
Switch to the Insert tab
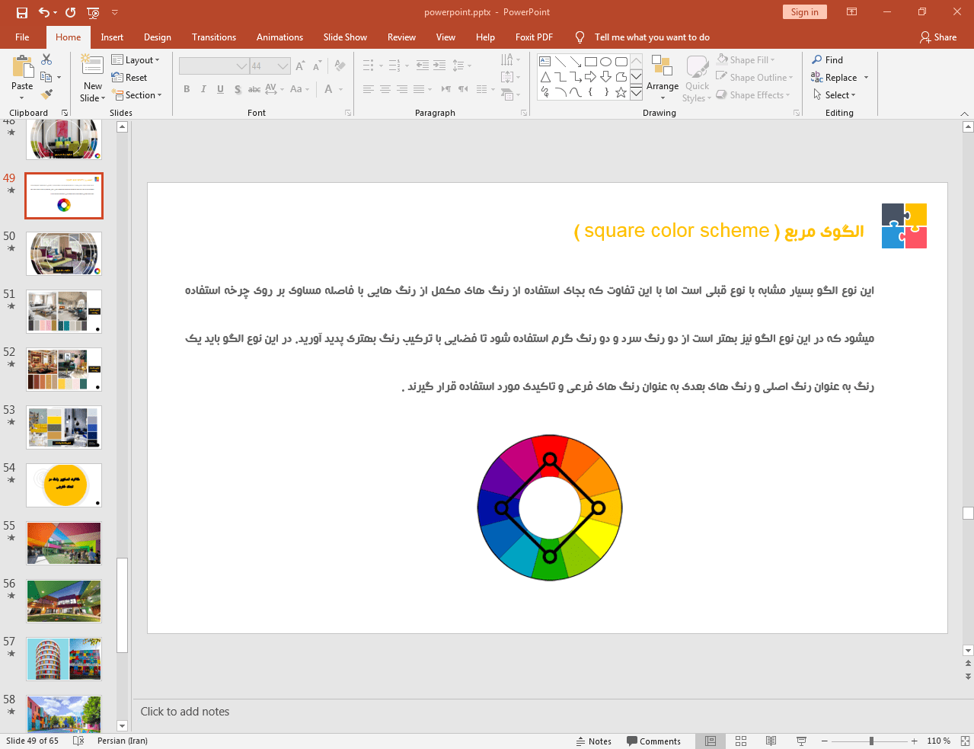click(112, 37)
